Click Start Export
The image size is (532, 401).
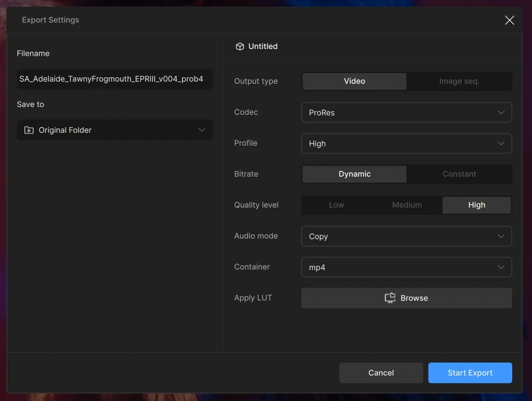coord(470,373)
